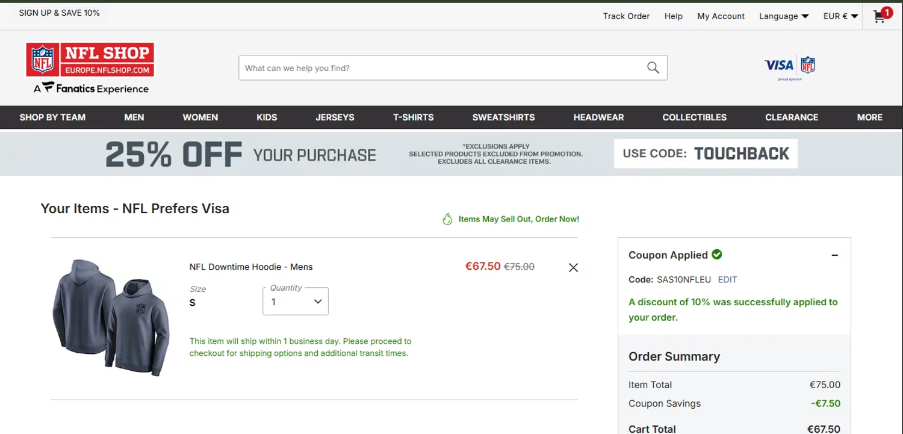903x434 pixels.
Task: Click into the product search field
Action: click(439, 68)
